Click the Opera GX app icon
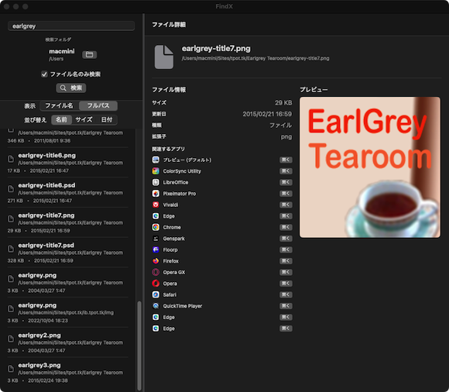This screenshot has width=449, height=392. pos(156,272)
